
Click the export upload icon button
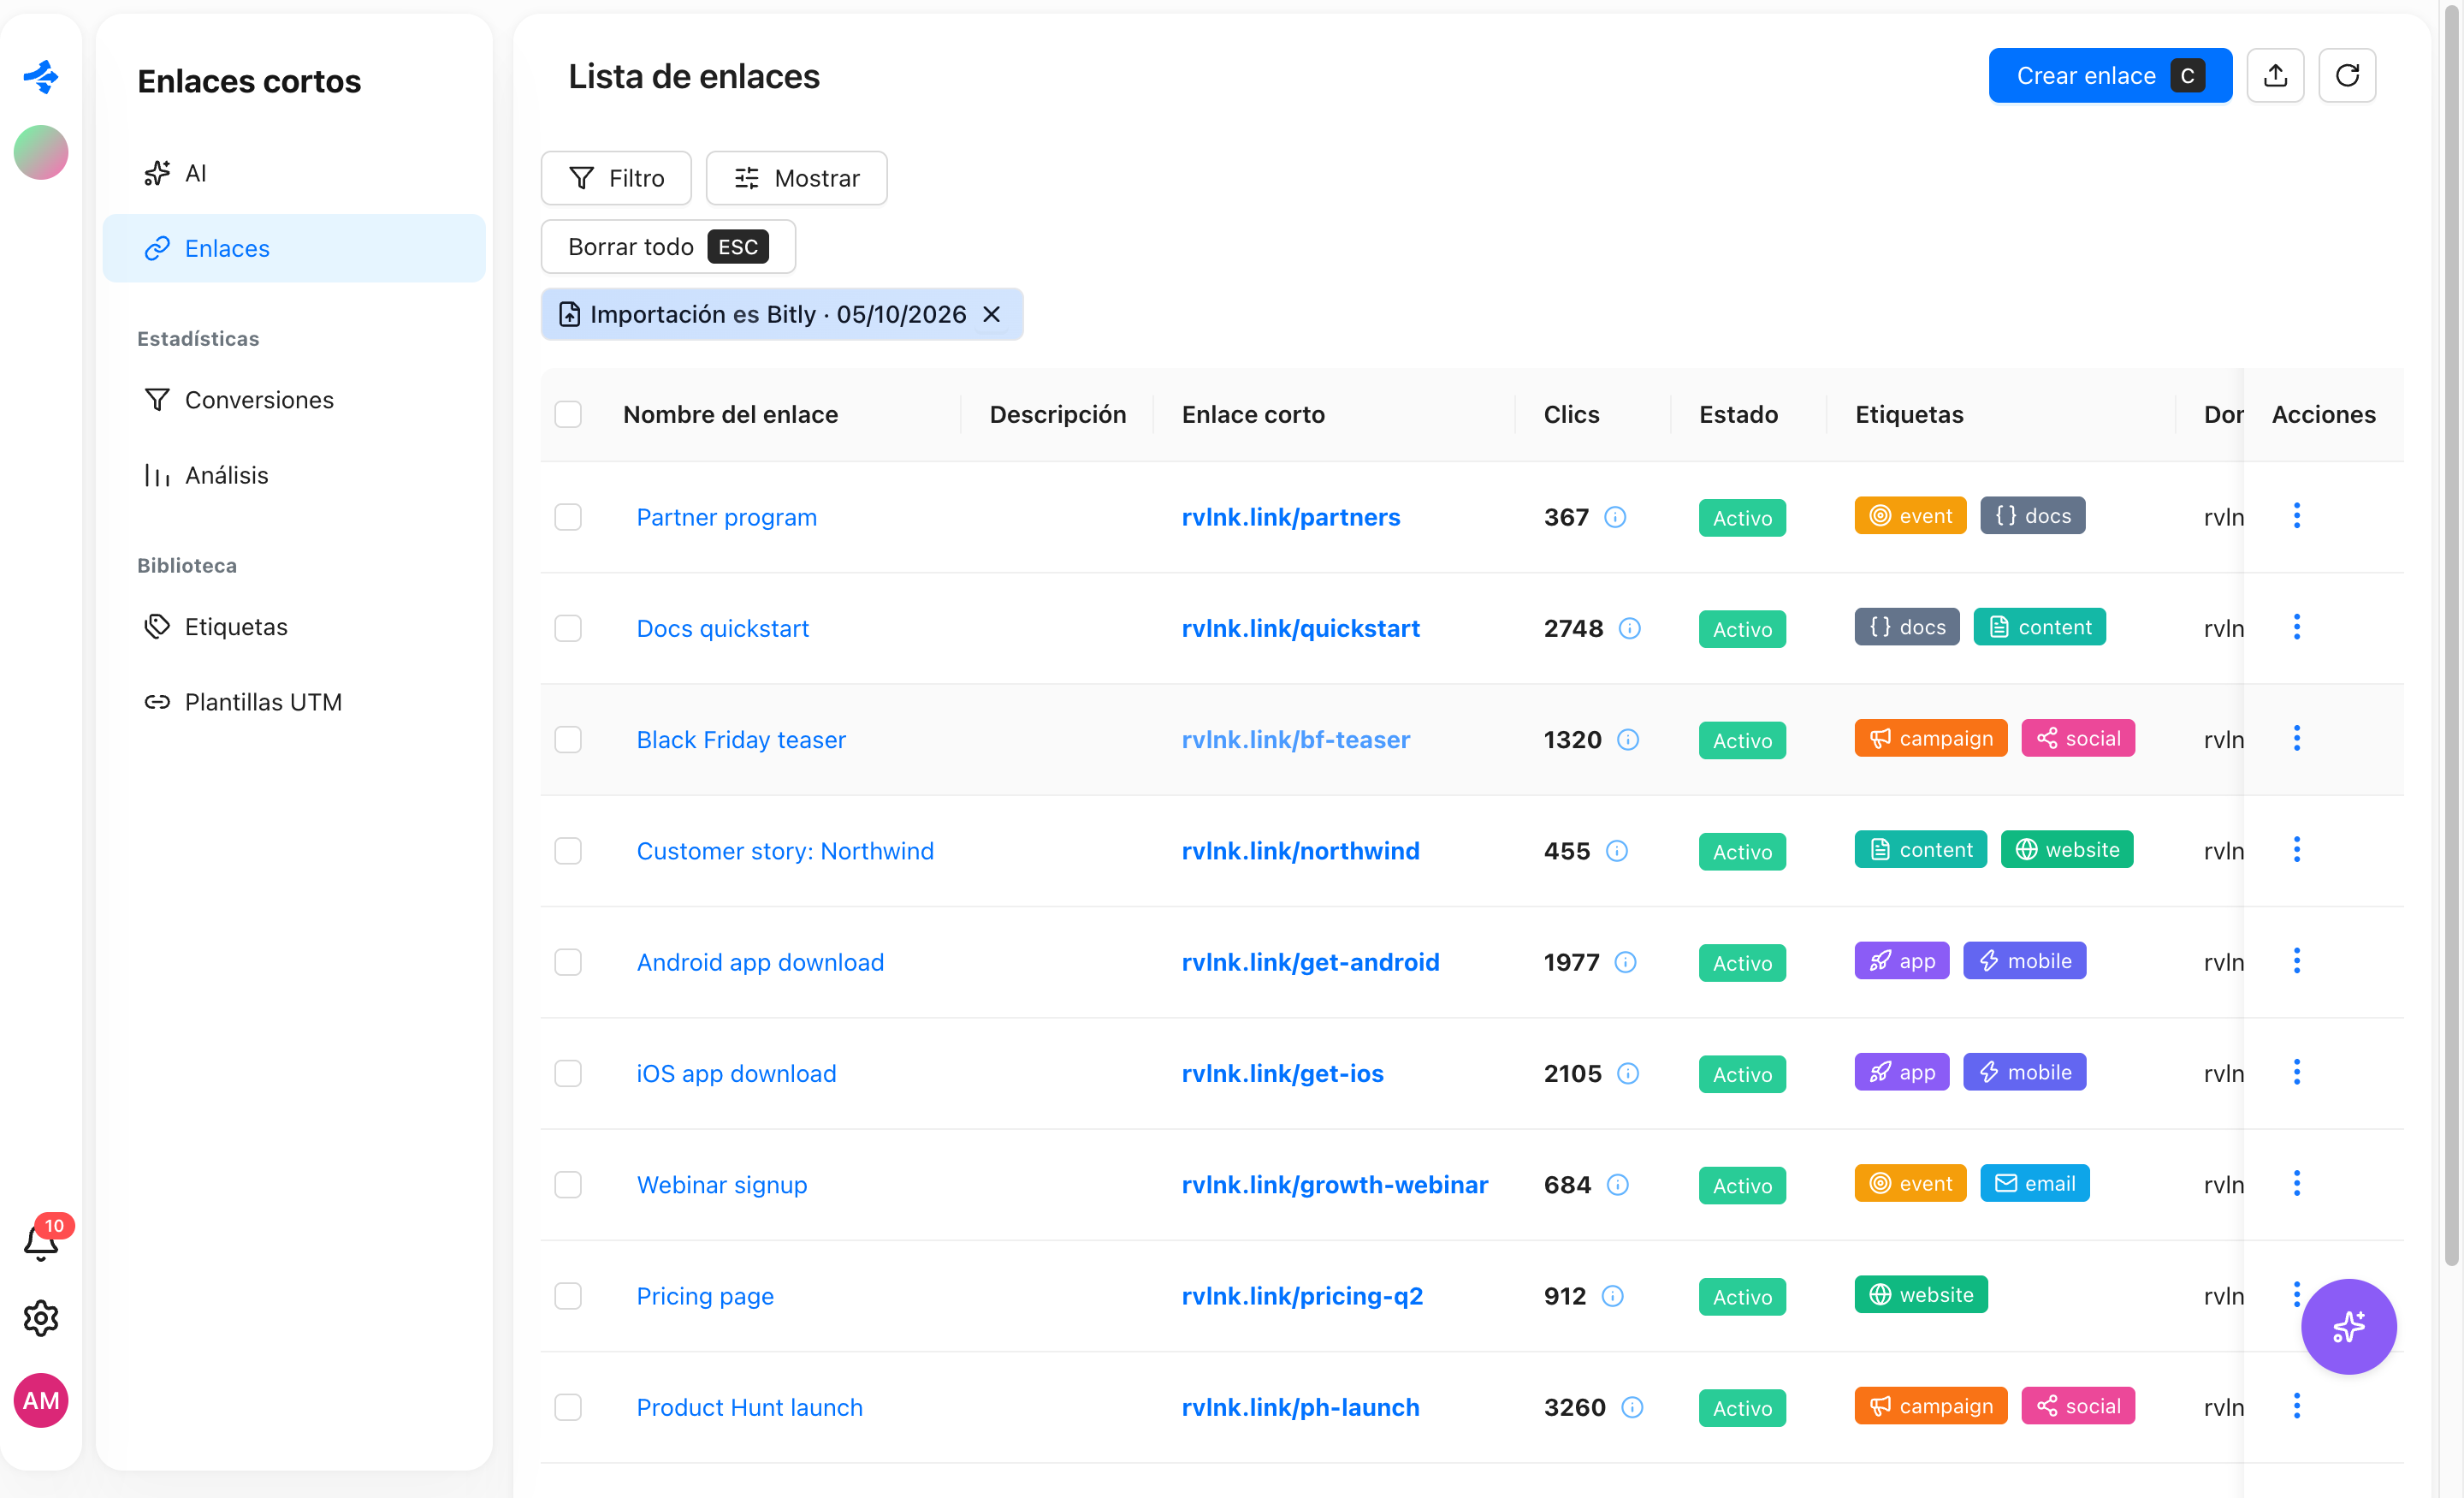[2275, 75]
